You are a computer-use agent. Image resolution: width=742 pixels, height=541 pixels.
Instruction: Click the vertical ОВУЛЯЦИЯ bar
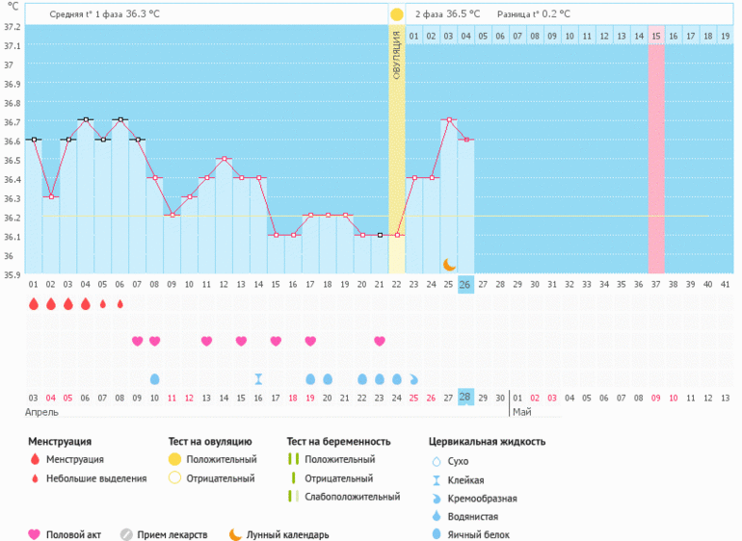coord(396,144)
